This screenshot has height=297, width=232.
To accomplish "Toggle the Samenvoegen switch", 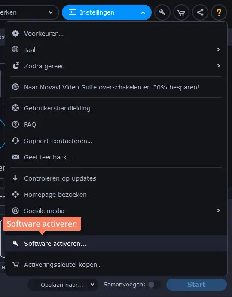I will (x=154, y=285).
